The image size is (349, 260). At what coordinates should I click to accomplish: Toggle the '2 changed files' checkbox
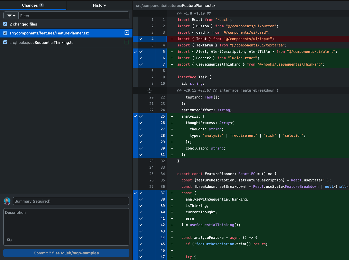pyautogui.click(x=5, y=24)
